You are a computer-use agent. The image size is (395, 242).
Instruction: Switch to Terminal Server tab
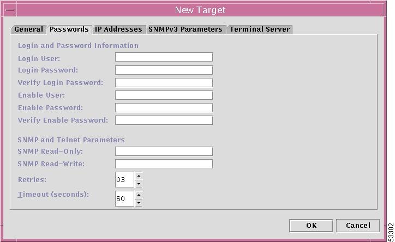[260, 29]
